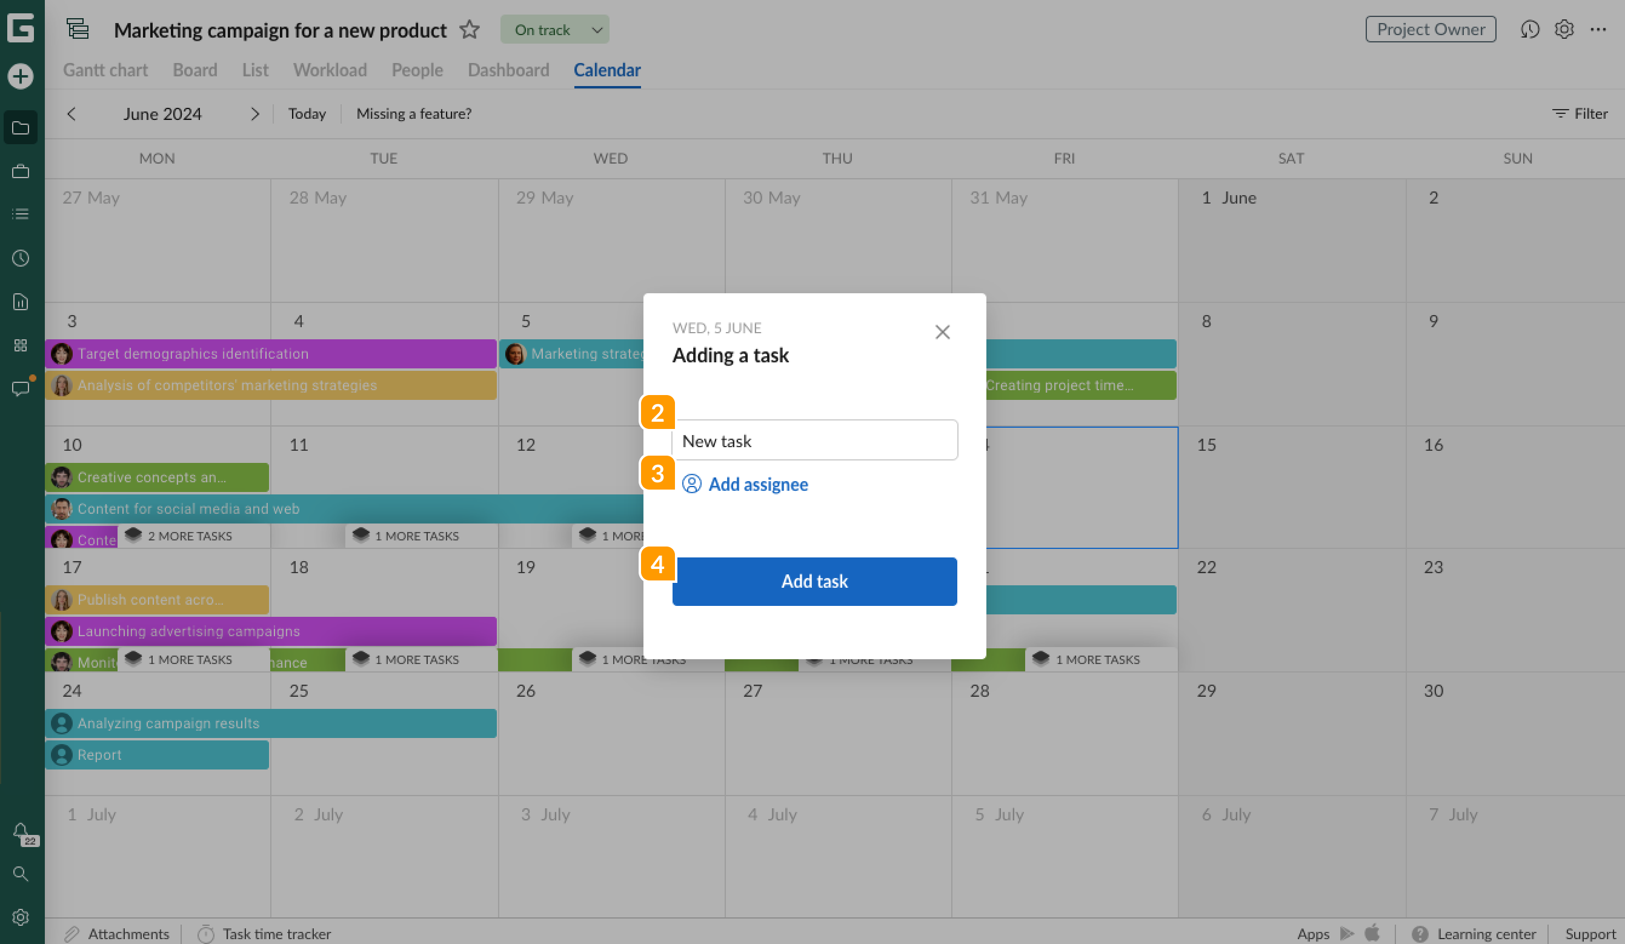Viewport: 1625px width, 944px height.
Task: Open the three-dot overflow menu top right
Action: coord(1599,29)
